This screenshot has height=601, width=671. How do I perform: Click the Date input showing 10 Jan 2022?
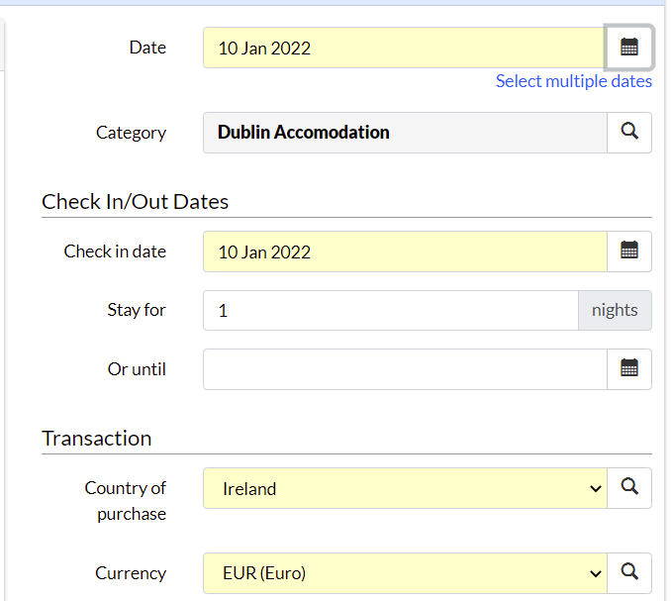[404, 48]
